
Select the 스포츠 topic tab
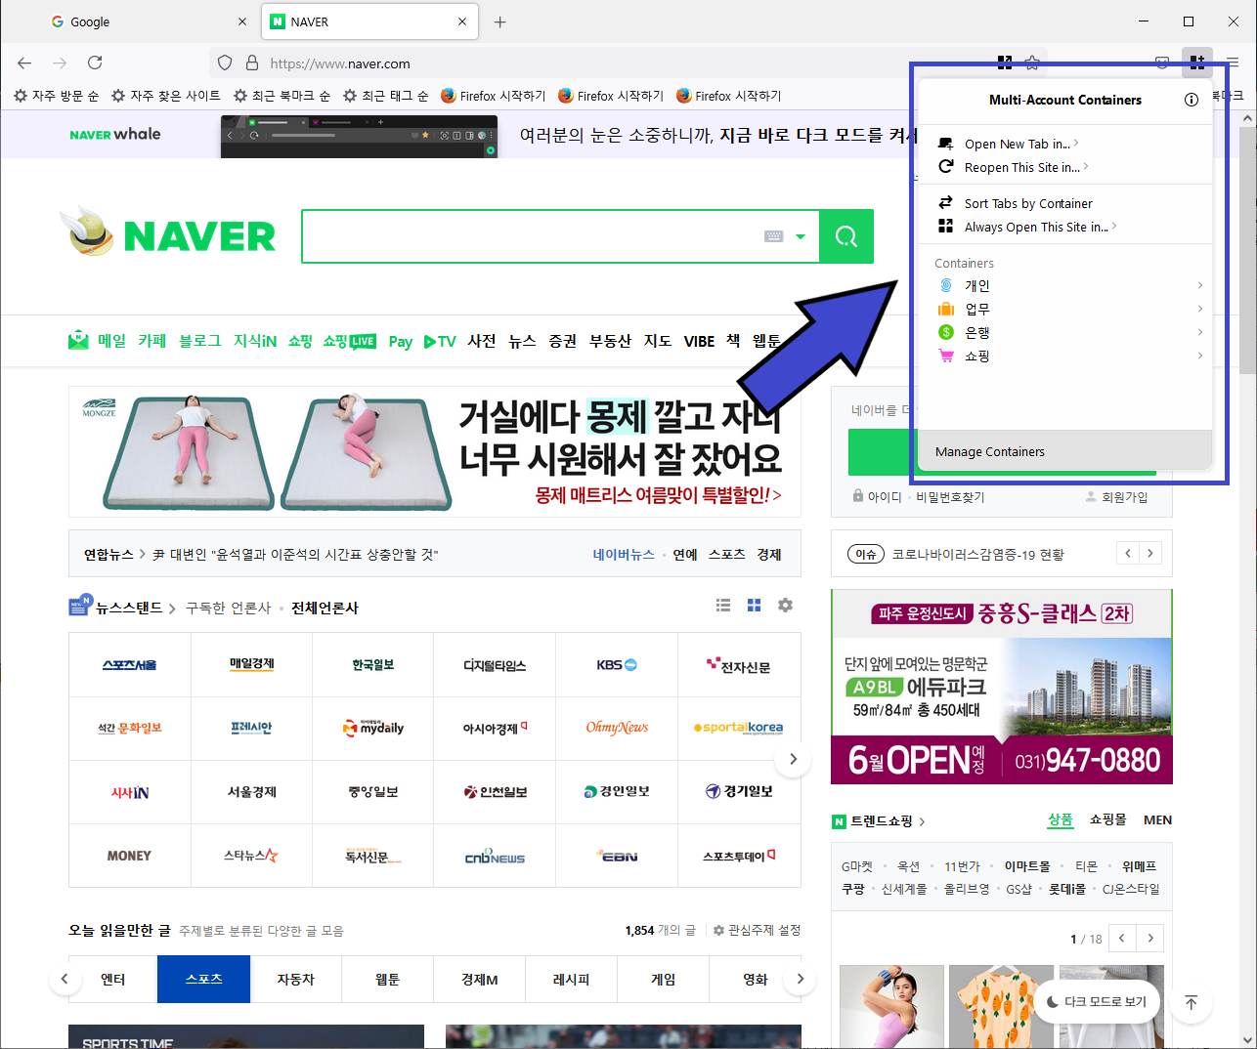(x=203, y=979)
